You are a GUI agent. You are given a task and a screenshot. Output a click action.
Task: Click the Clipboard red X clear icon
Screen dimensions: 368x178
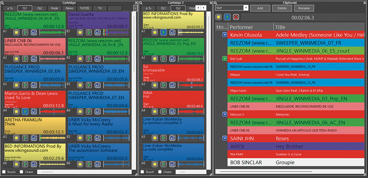pos(236,17)
